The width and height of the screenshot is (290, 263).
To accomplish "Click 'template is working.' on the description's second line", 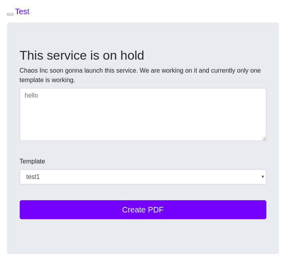I will point(47,80).
